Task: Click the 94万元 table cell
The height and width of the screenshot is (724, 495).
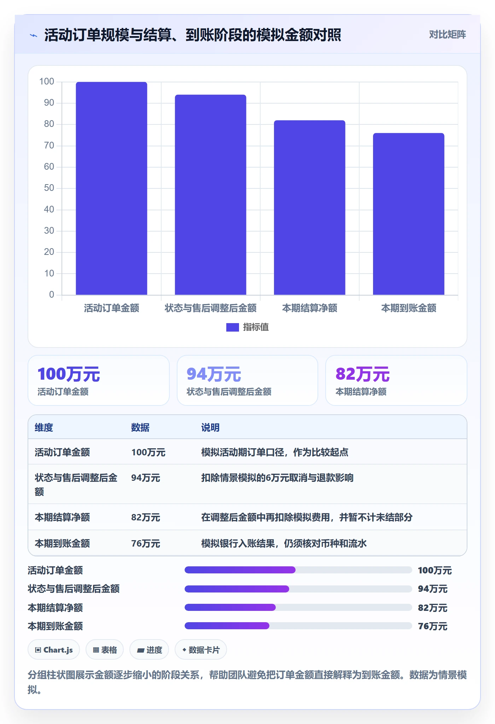Action: pos(146,478)
